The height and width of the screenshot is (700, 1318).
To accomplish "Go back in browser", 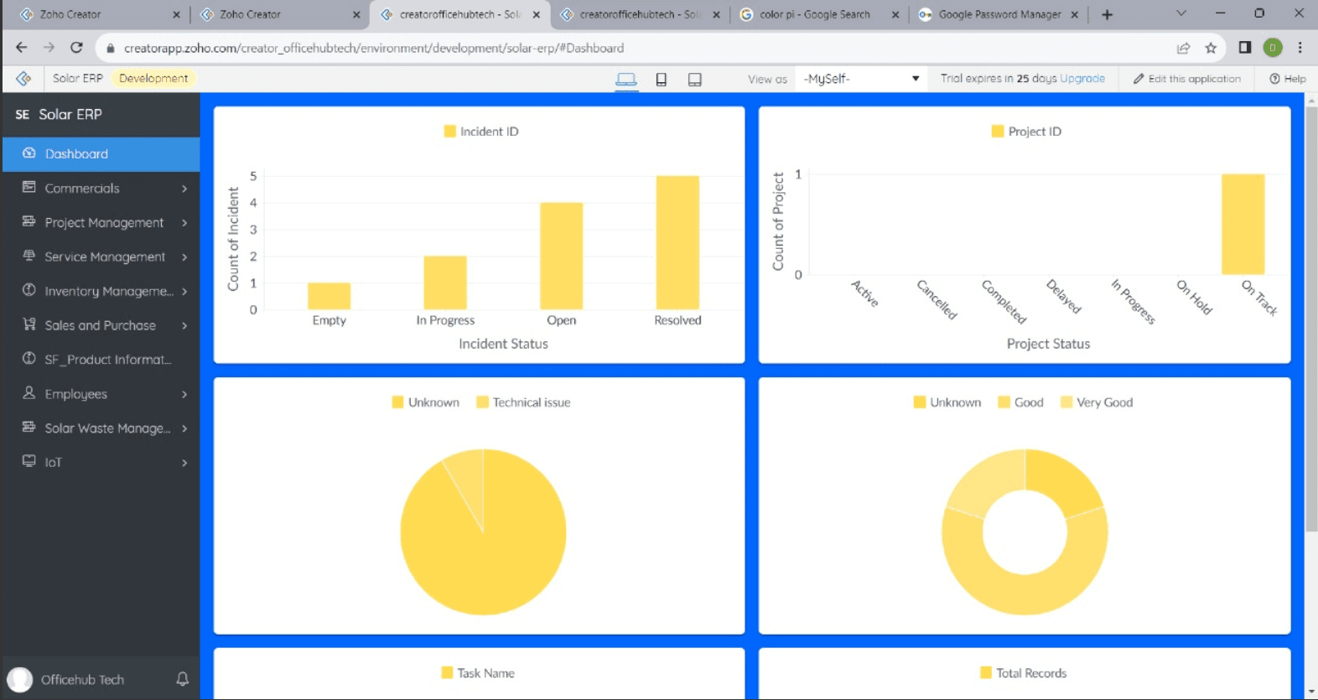I will (22, 48).
